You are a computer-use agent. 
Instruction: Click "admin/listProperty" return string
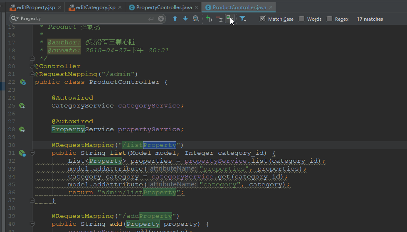[x=138, y=193]
